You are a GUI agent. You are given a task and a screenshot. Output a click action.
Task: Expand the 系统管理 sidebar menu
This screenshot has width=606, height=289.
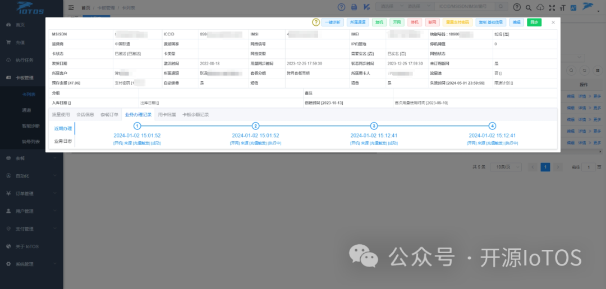(x=31, y=264)
